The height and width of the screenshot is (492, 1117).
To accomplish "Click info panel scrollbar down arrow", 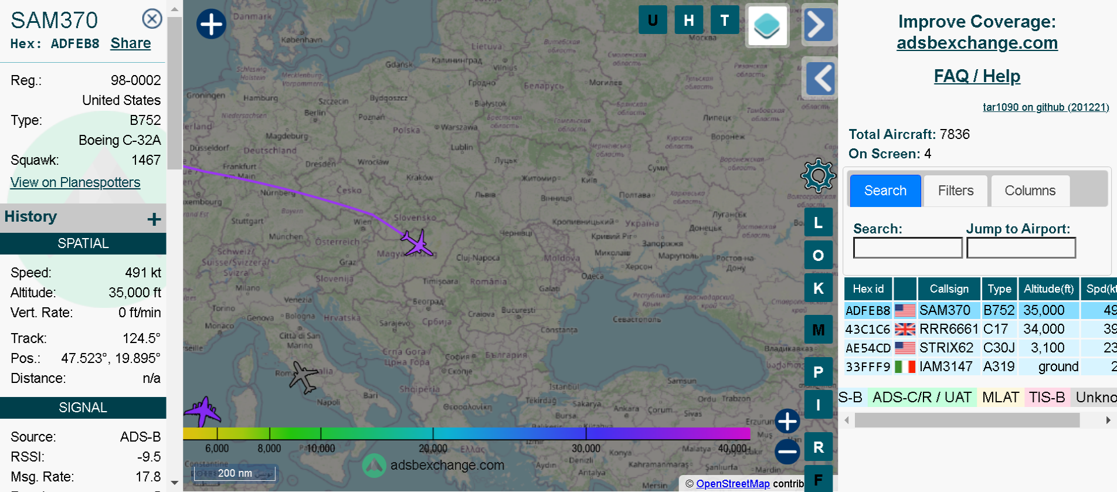I will click(x=174, y=483).
